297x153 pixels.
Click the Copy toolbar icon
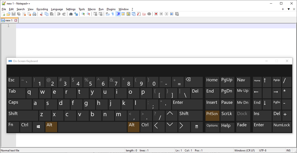pos(46,14)
